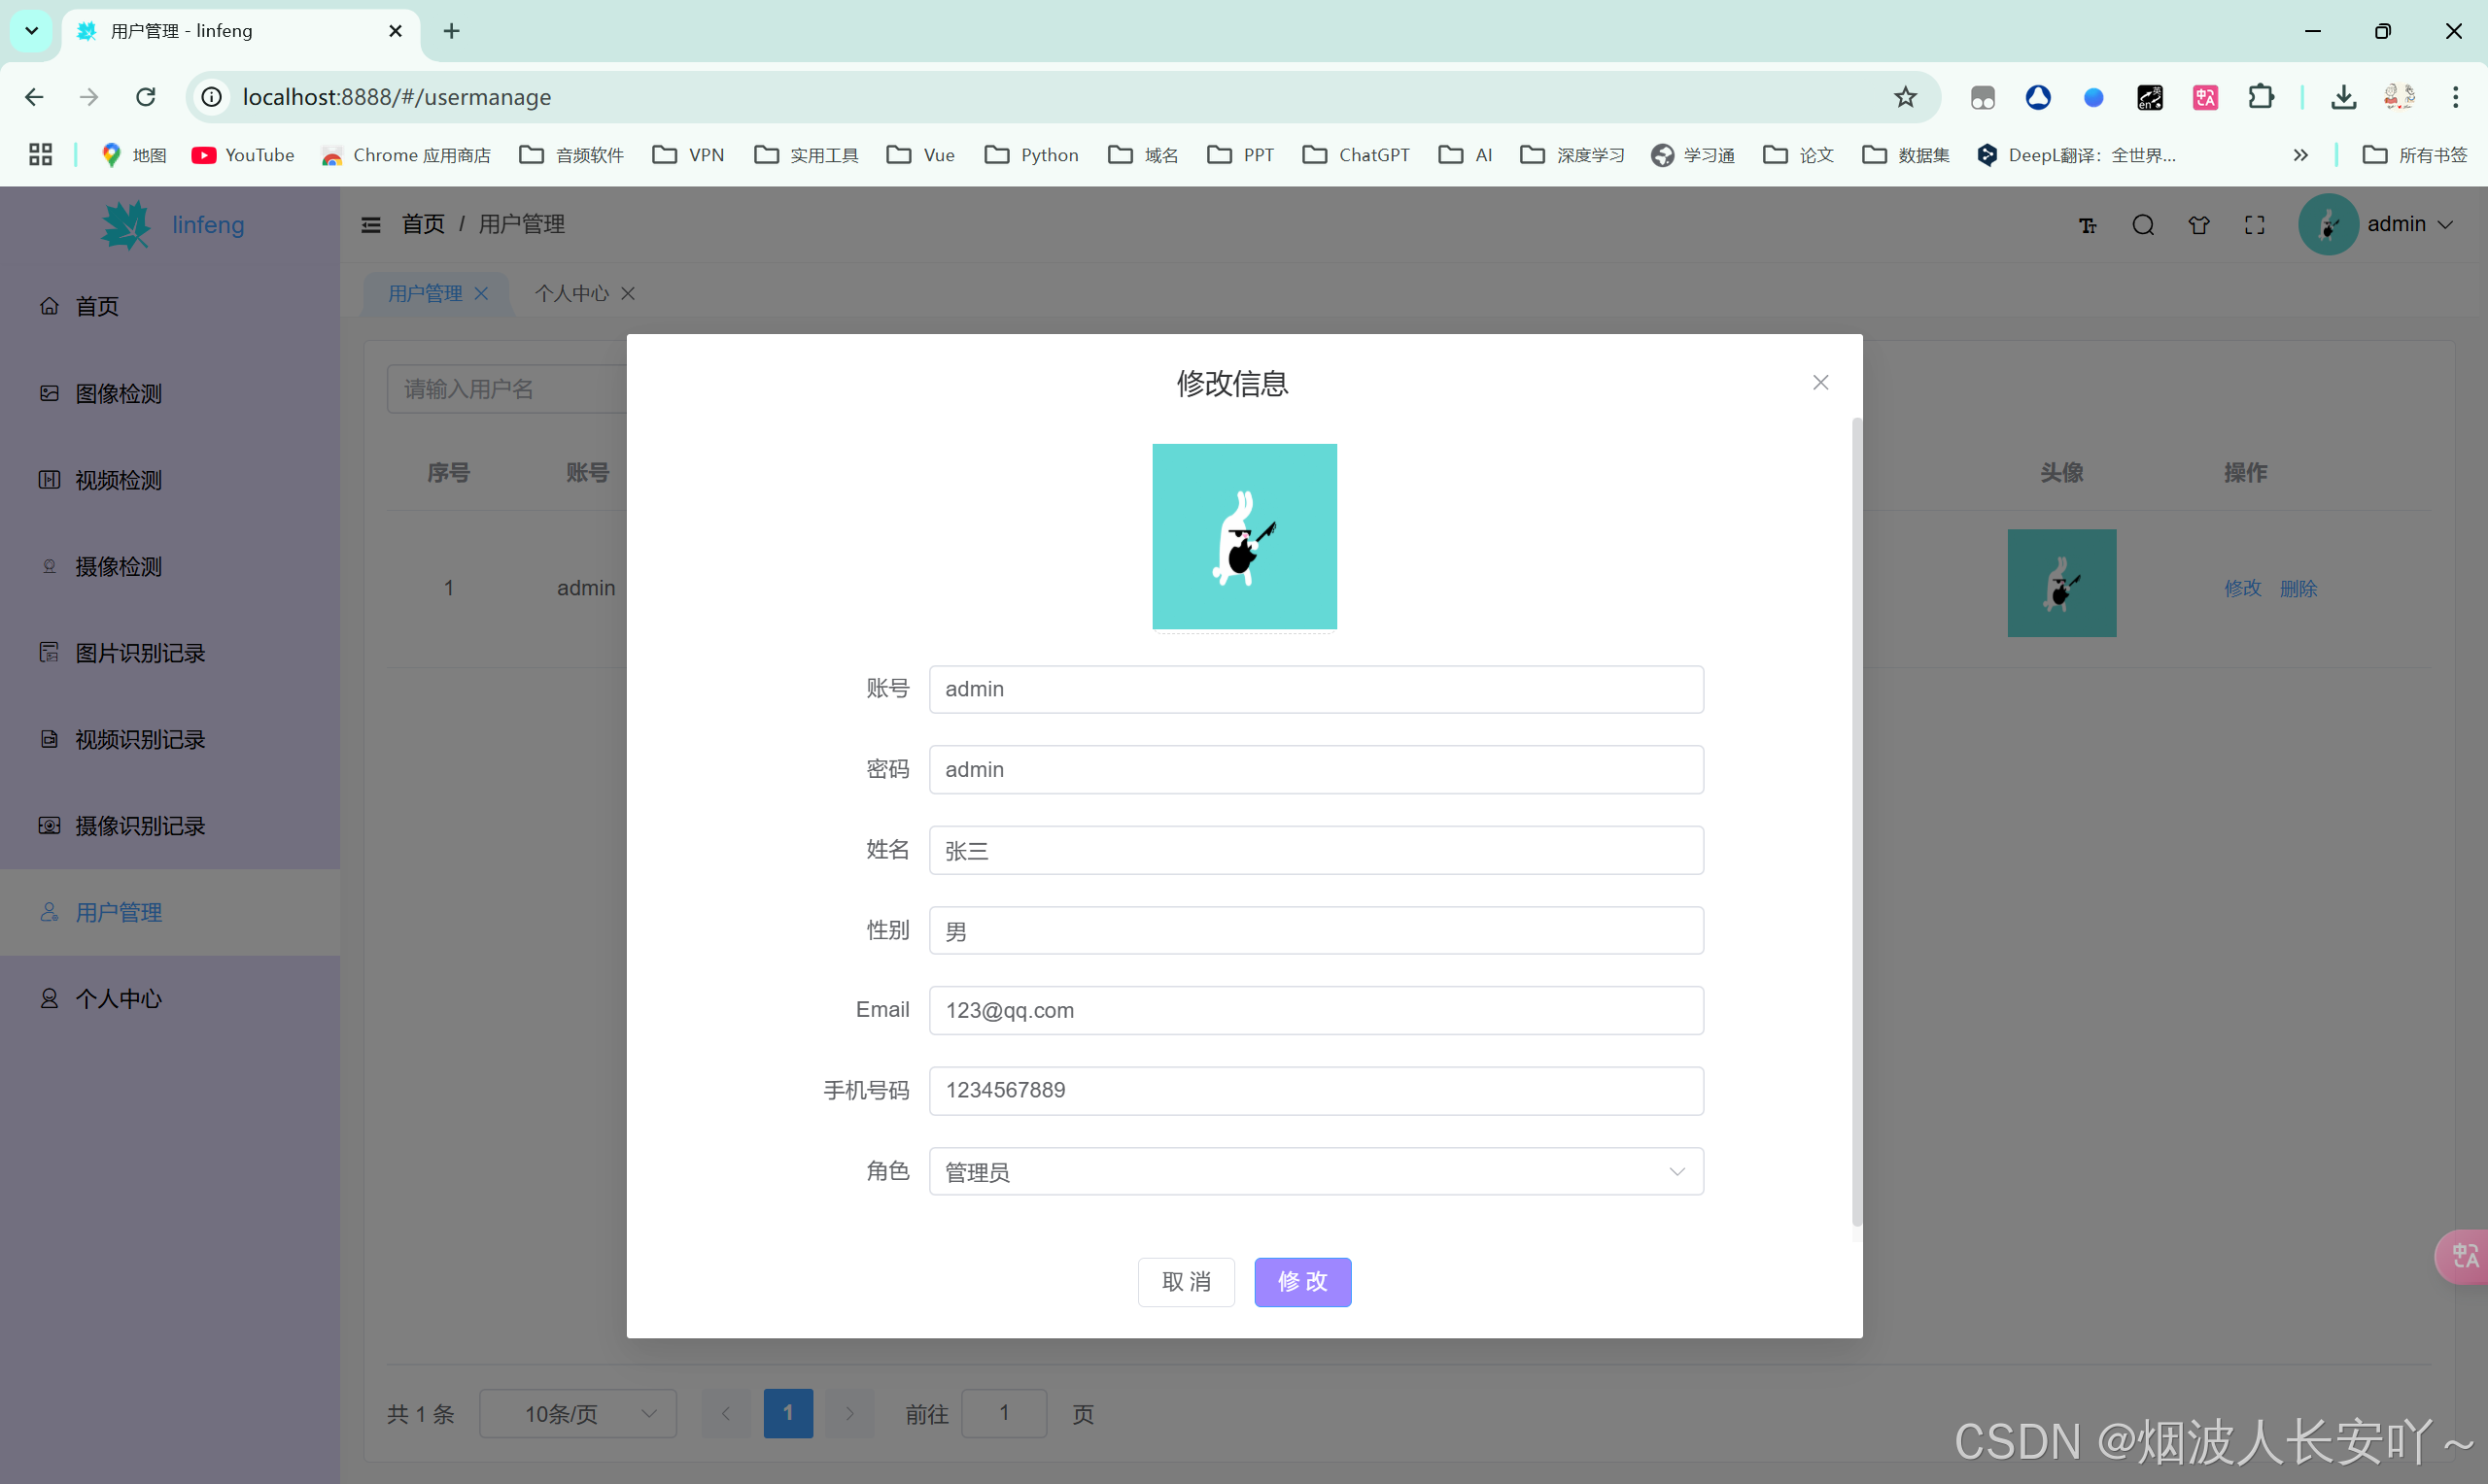Open 图像检测 in the sidebar menu
The image size is (2488, 1484).
[118, 394]
